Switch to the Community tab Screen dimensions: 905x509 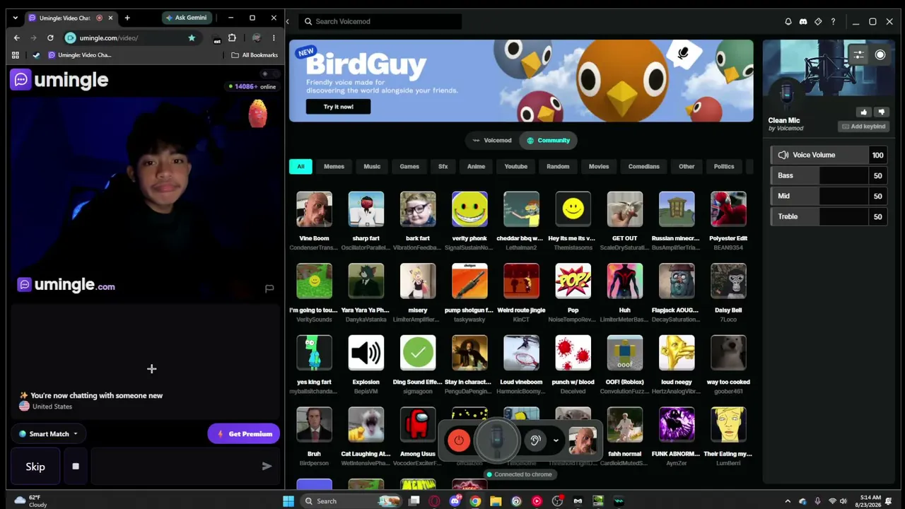[548, 140]
